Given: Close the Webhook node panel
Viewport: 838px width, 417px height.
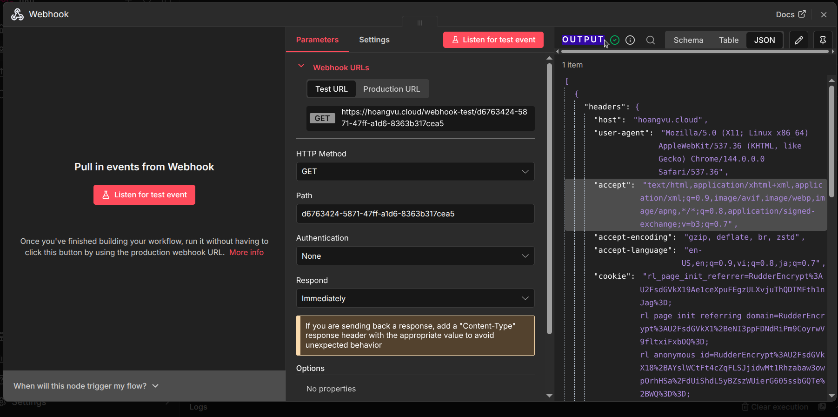Looking at the screenshot, I should [x=824, y=15].
